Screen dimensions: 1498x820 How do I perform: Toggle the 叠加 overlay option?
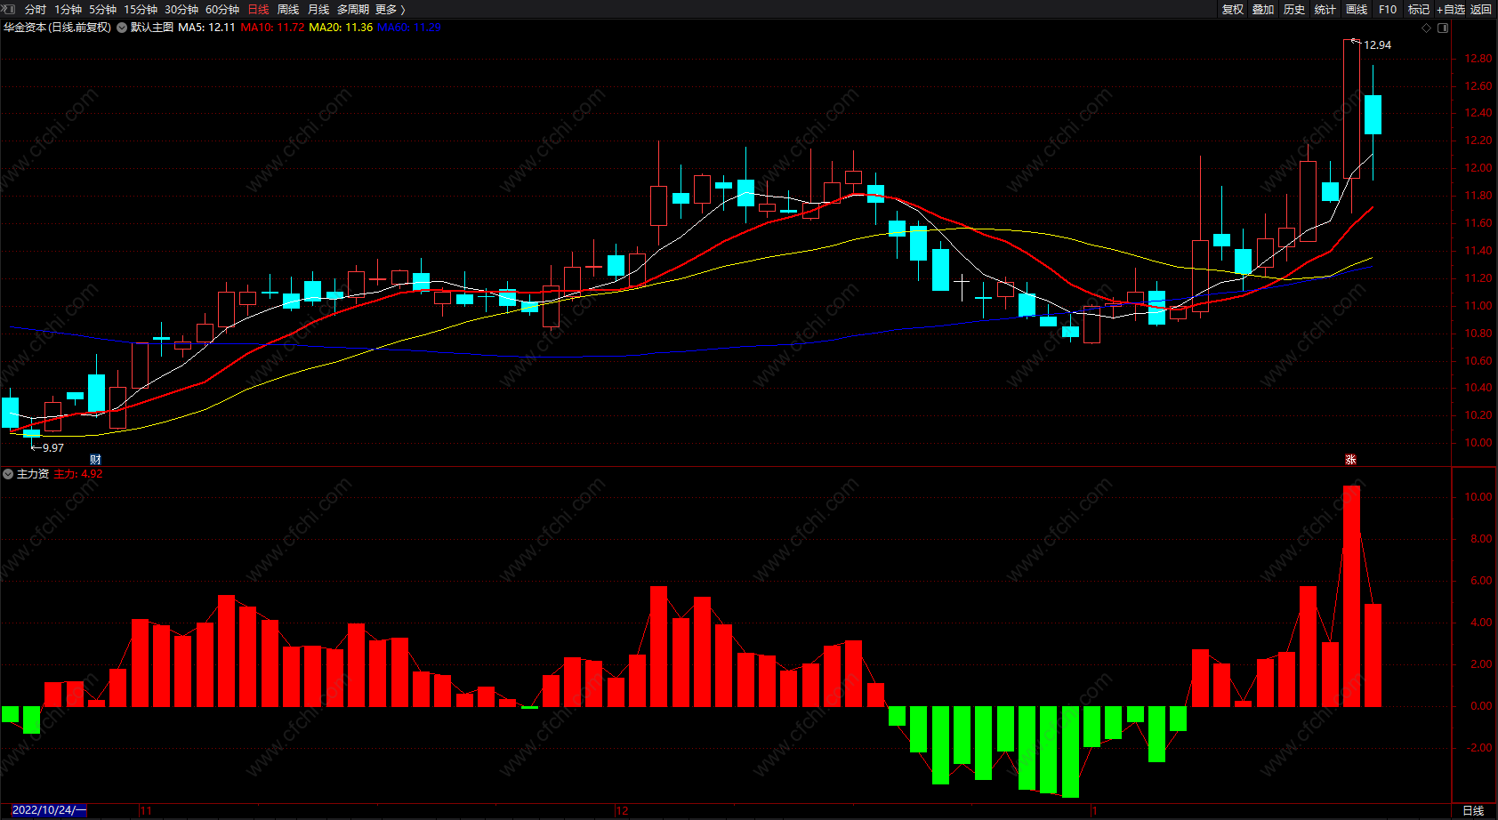tap(1263, 9)
